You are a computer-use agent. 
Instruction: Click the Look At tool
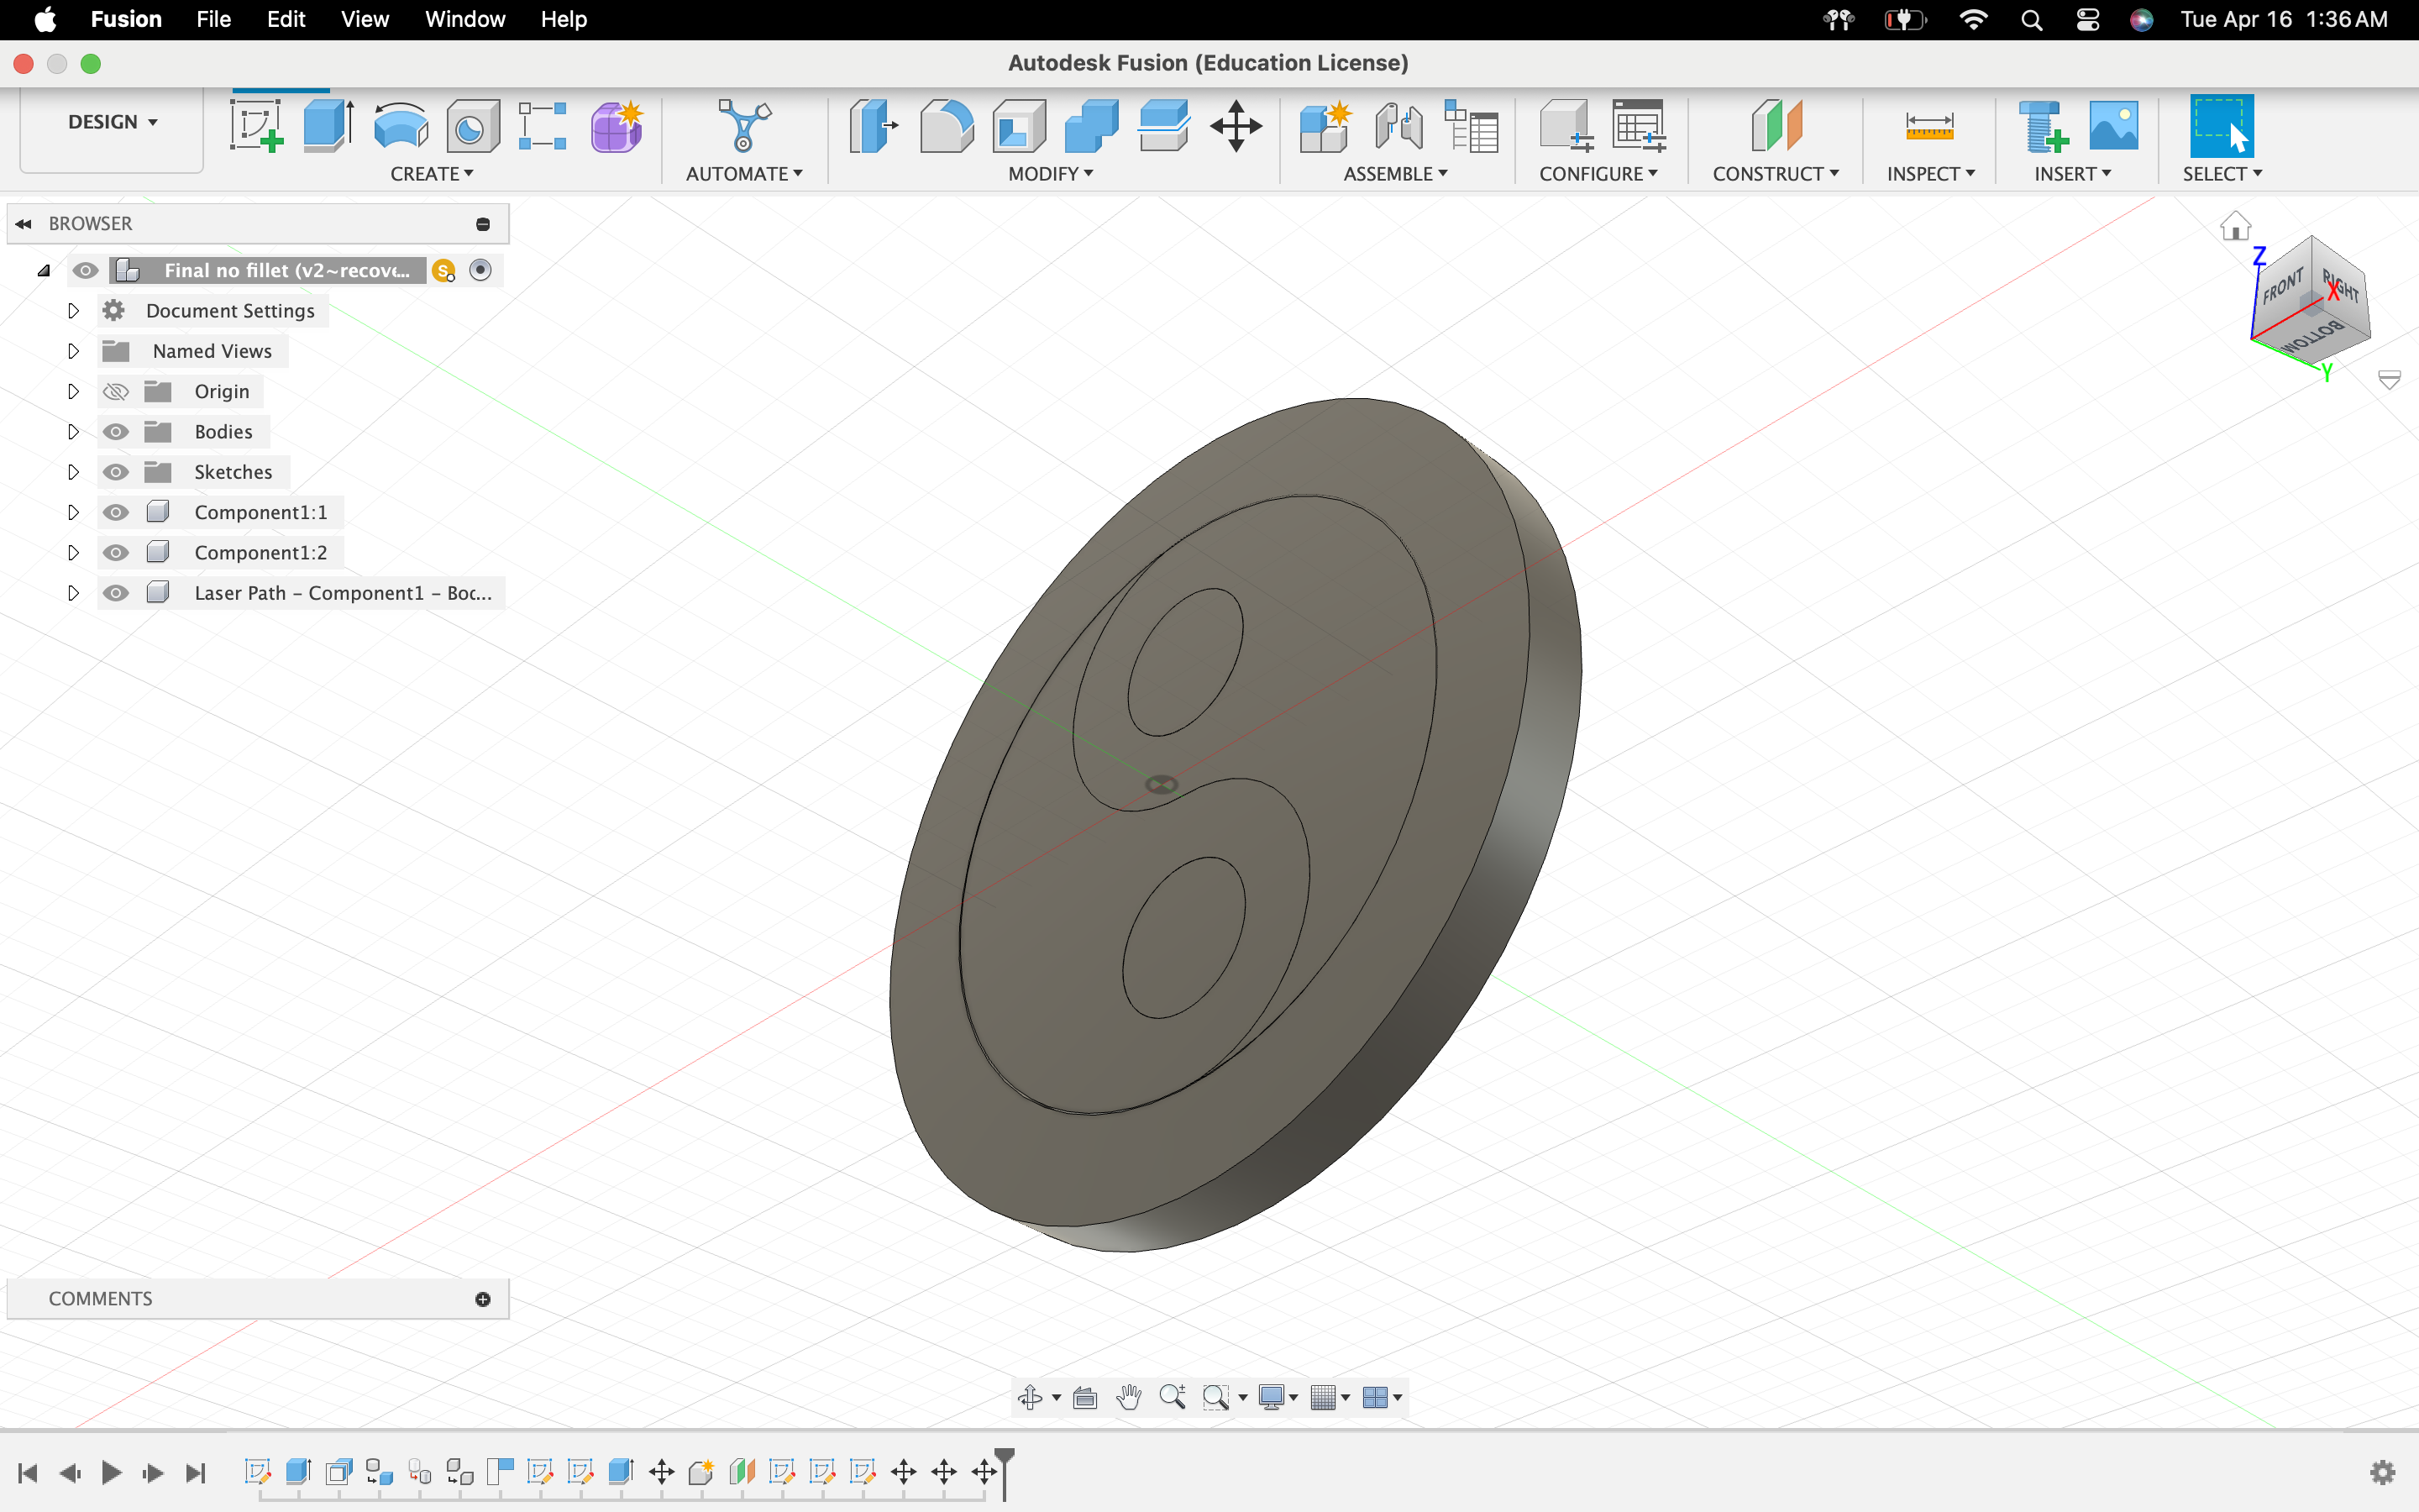(1084, 1397)
